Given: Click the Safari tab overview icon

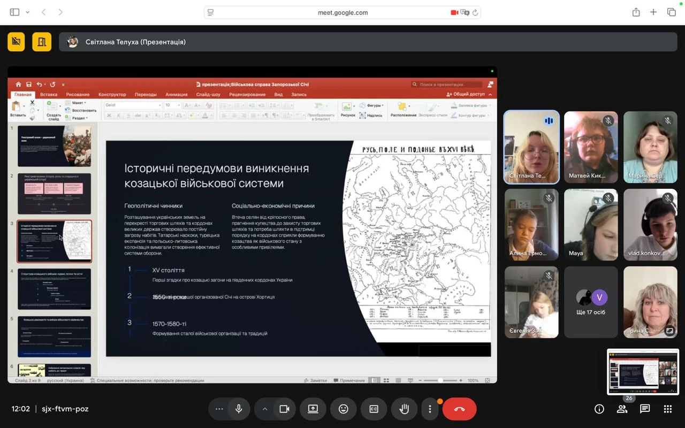Looking at the screenshot, I should [x=671, y=12].
